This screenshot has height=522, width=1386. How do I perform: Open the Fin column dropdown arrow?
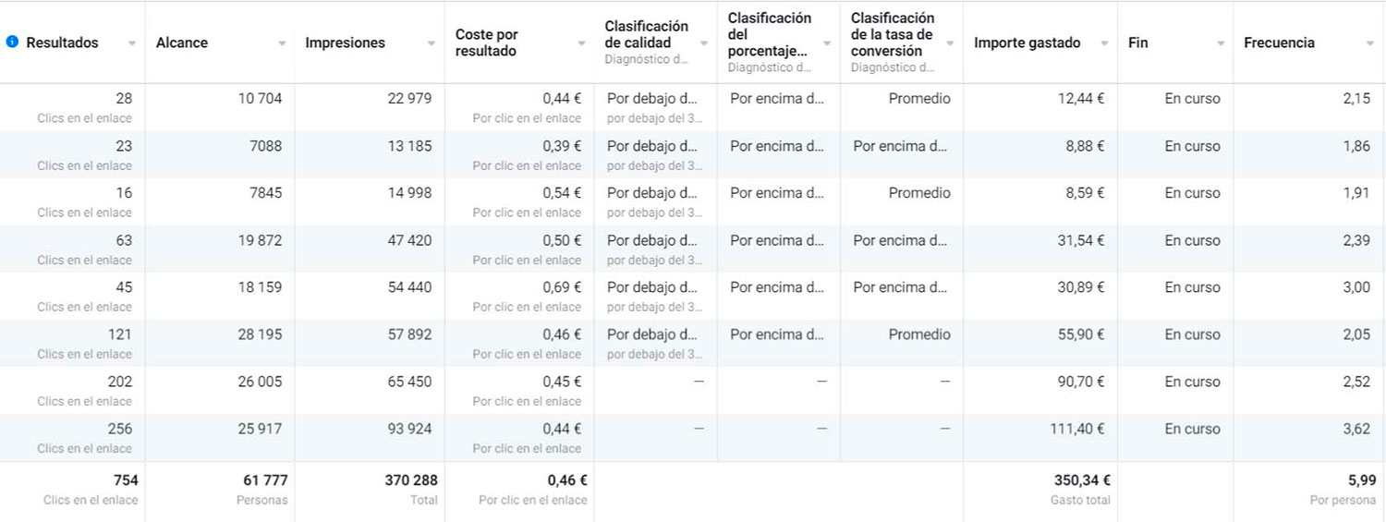1221,43
